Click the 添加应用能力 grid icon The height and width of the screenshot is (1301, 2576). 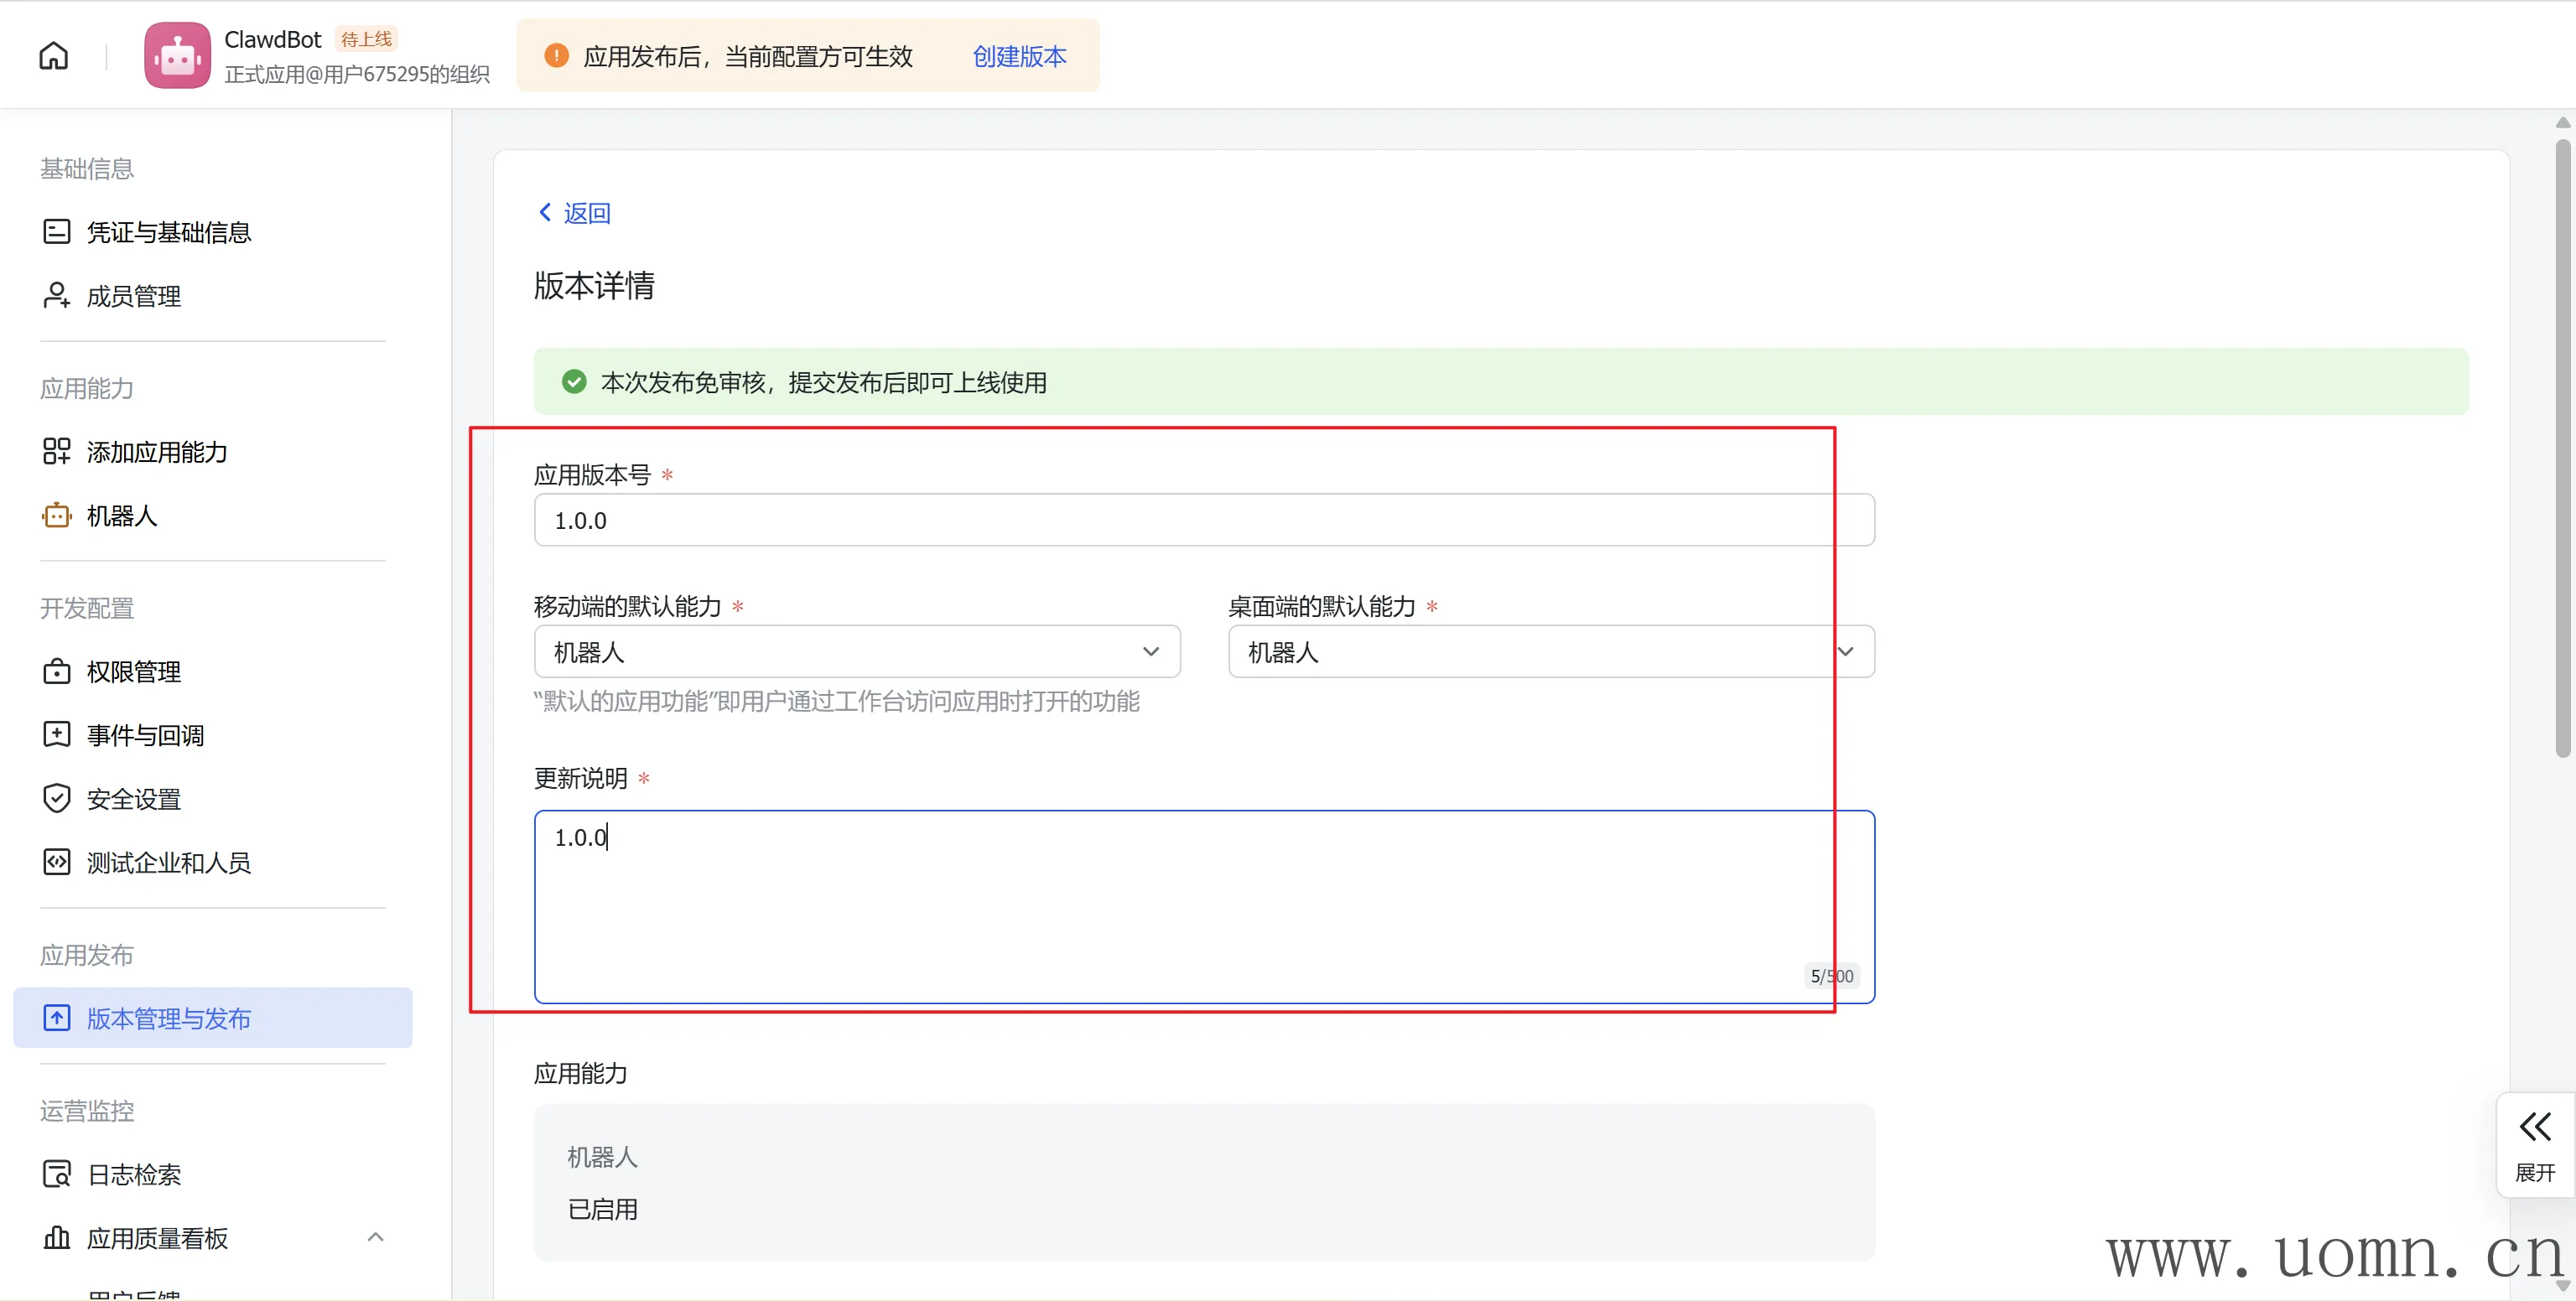pyautogui.click(x=56, y=452)
